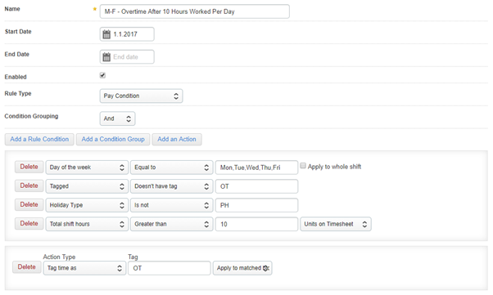The width and height of the screenshot is (493, 295).
Task: Open the End Date calendar icon
Action: click(106, 57)
